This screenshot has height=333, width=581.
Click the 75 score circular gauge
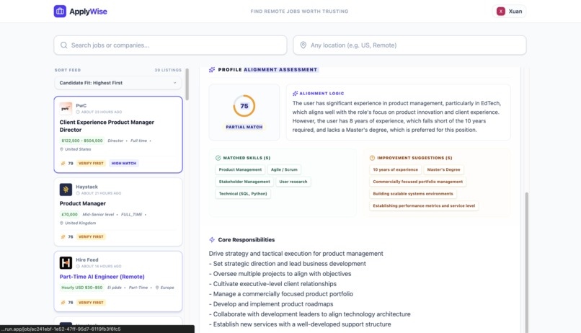(x=244, y=106)
